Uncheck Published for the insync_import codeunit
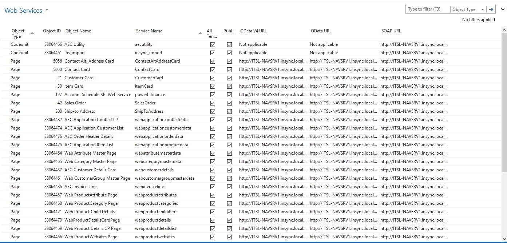Image resolution: width=507 pixels, height=243 pixels. point(230,53)
